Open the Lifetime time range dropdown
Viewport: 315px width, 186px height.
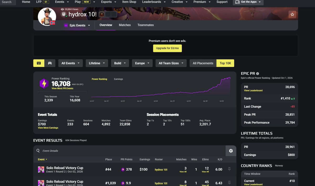coord(97,63)
